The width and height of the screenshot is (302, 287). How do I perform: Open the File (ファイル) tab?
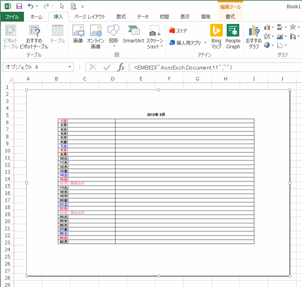pyautogui.click(x=12, y=17)
